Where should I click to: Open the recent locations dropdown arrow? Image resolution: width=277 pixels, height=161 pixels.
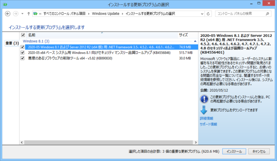point(23,13)
